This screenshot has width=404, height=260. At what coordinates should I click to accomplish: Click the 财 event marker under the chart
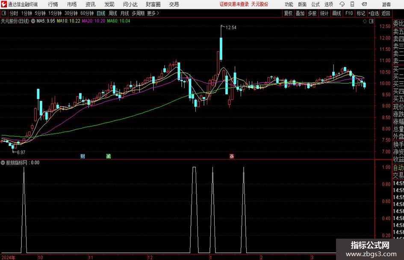(83, 156)
